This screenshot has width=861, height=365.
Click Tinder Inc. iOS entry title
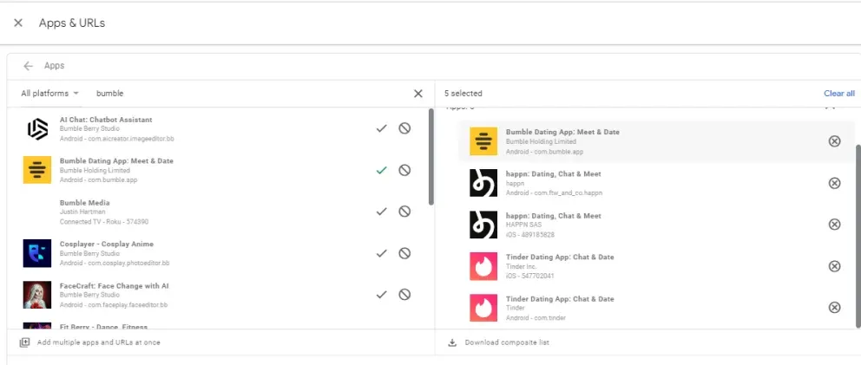[x=560, y=257]
